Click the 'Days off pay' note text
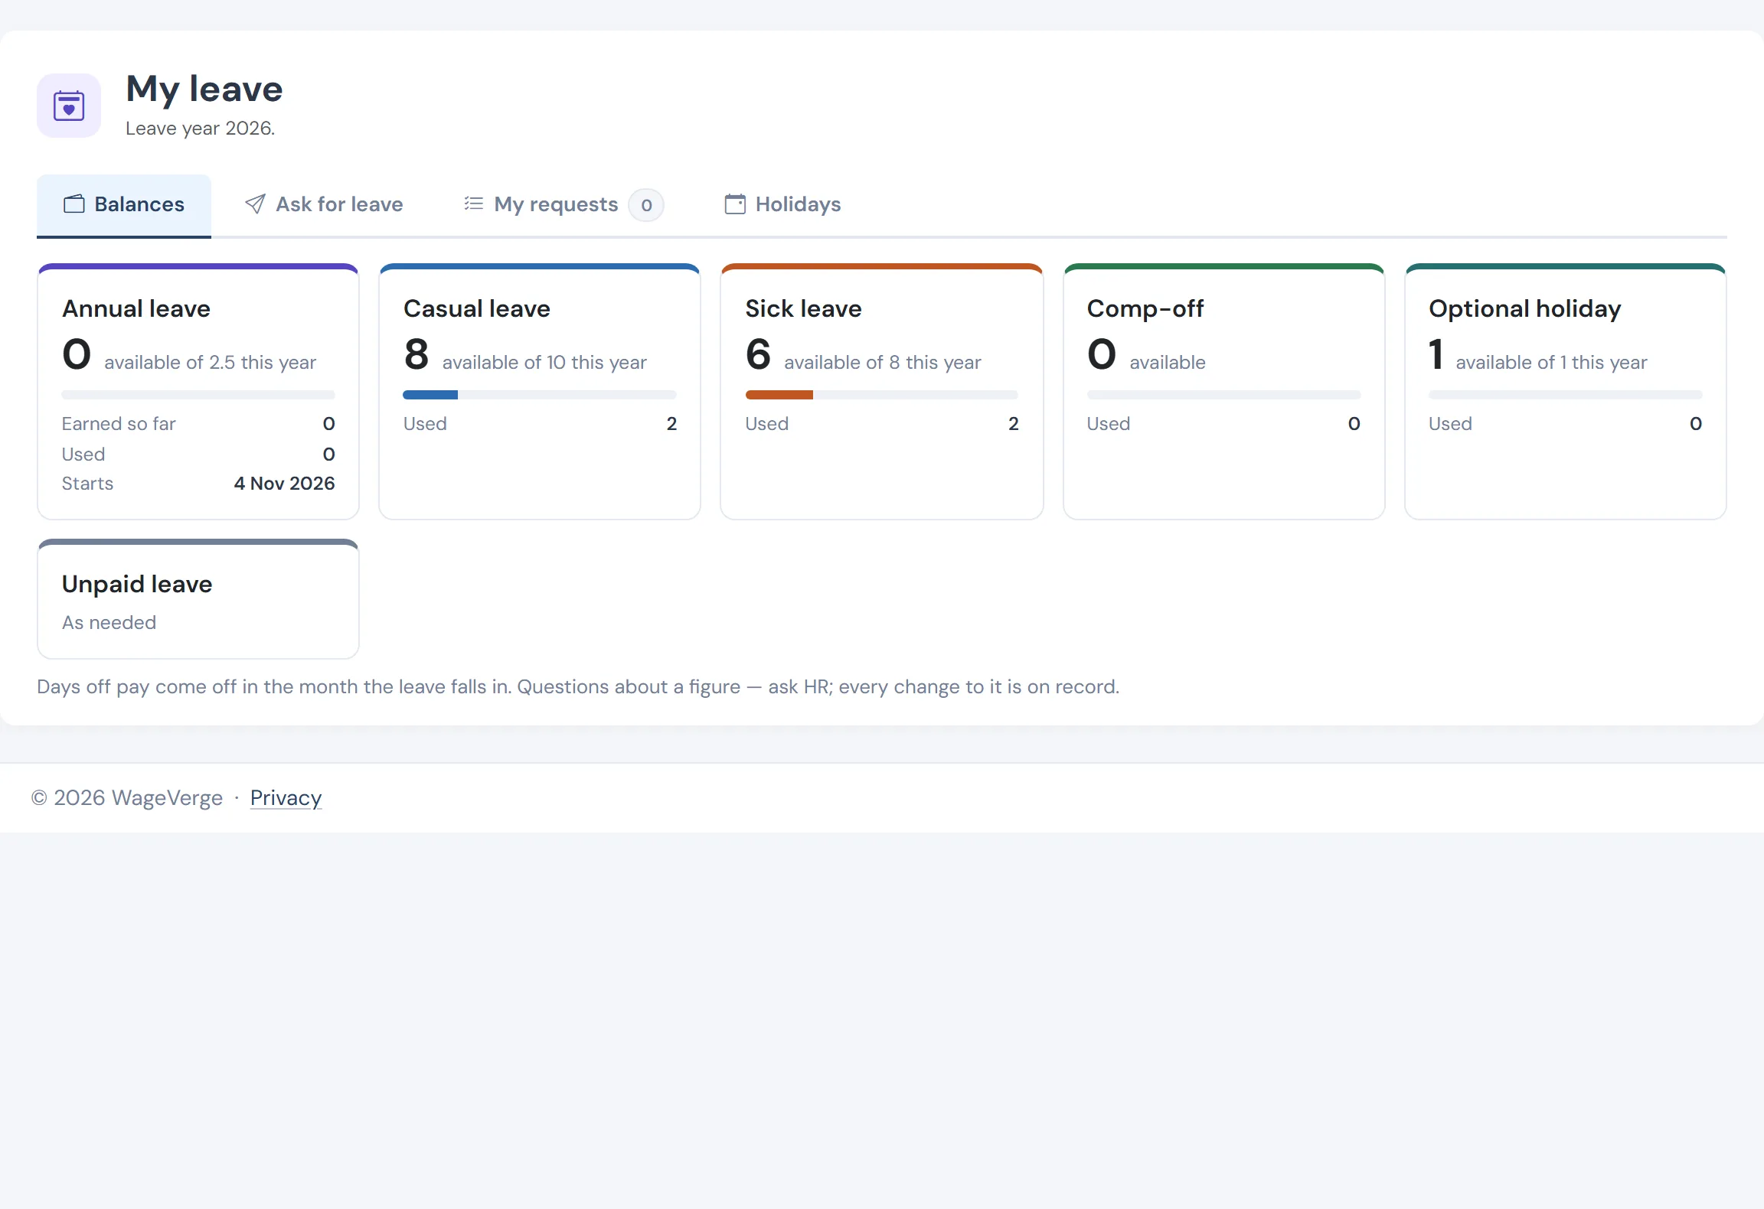The width and height of the screenshot is (1764, 1209). pyautogui.click(x=578, y=686)
